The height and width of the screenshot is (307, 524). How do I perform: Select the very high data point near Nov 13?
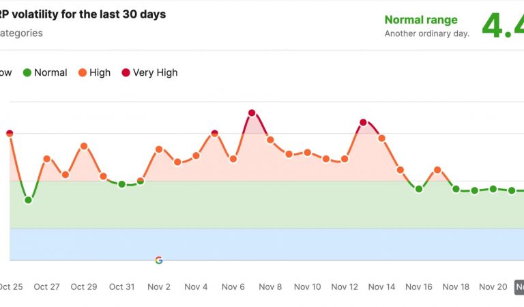[x=363, y=123]
